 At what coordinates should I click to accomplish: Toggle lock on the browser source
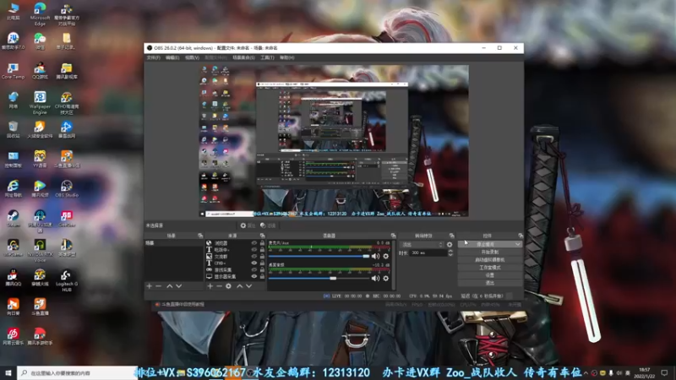[262, 243]
